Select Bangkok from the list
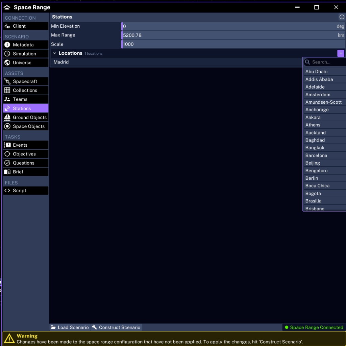 pyautogui.click(x=325, y=148)
